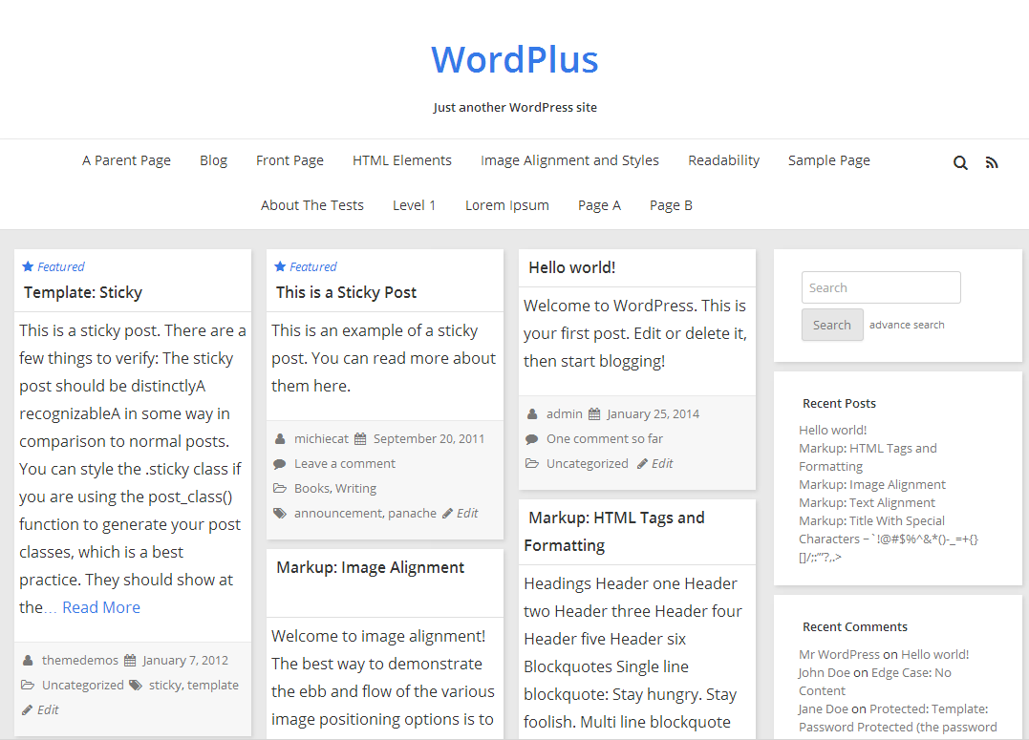Click the calendar icon beside January 25, 2014
This screenshot has height=740, width=1029.
[x=594, y=414]
